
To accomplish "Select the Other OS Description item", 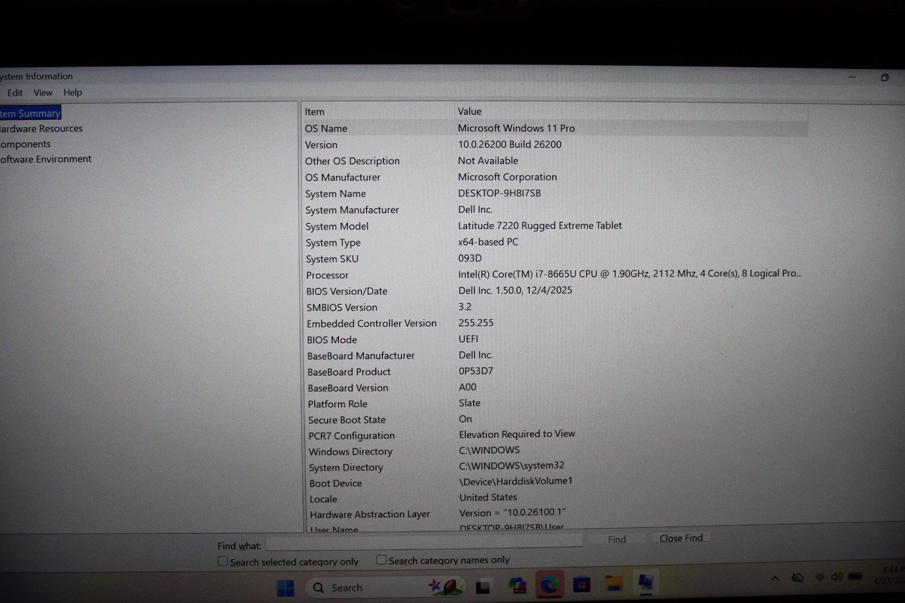I will (x=352, y=161).
